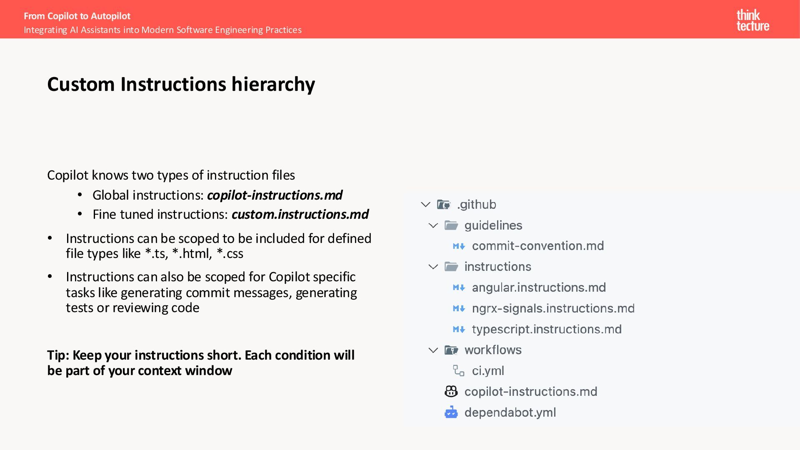
Task: Select copilot-instructions.md file name
Action: click(x=530, y=392)
